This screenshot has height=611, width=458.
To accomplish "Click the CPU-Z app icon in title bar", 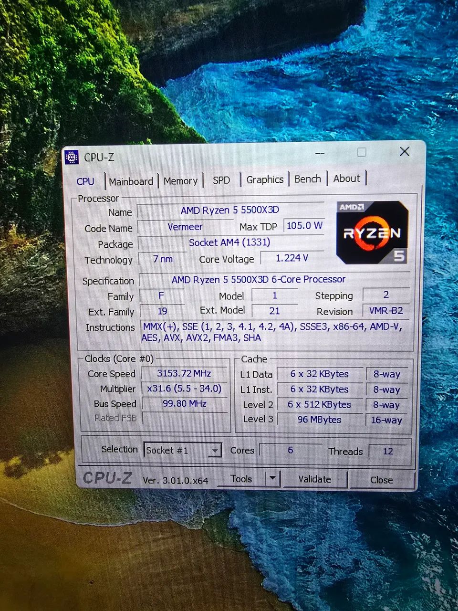I will [x=72, y=157].
